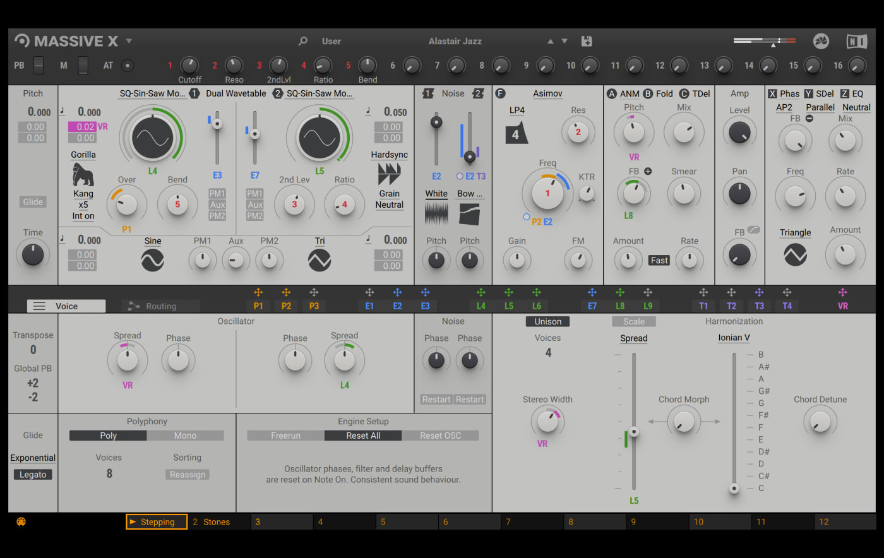Open the Dual Wavetable routing menu

(x=236, y=93)
